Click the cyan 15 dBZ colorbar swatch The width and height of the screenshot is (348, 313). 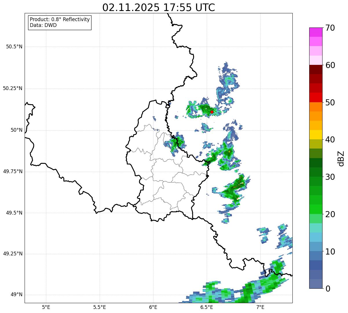(316, 228)
